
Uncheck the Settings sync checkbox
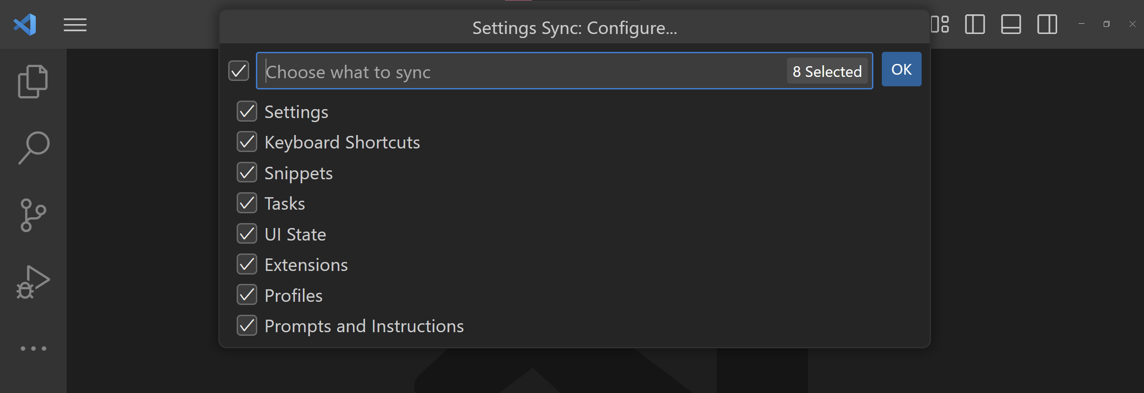pyautogui.click(x=247, y=111)
